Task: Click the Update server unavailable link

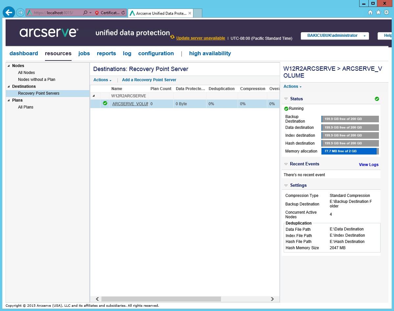Action: [x=201, y=38]
